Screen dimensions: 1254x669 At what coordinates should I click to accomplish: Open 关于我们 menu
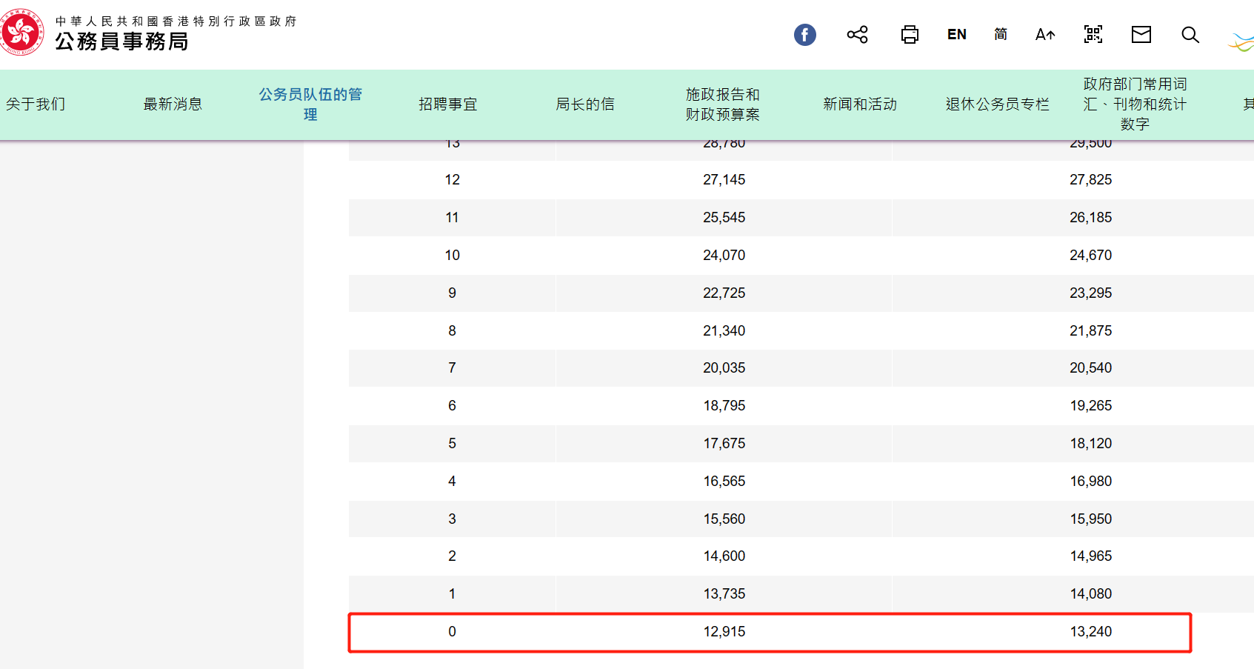[36, 104]
